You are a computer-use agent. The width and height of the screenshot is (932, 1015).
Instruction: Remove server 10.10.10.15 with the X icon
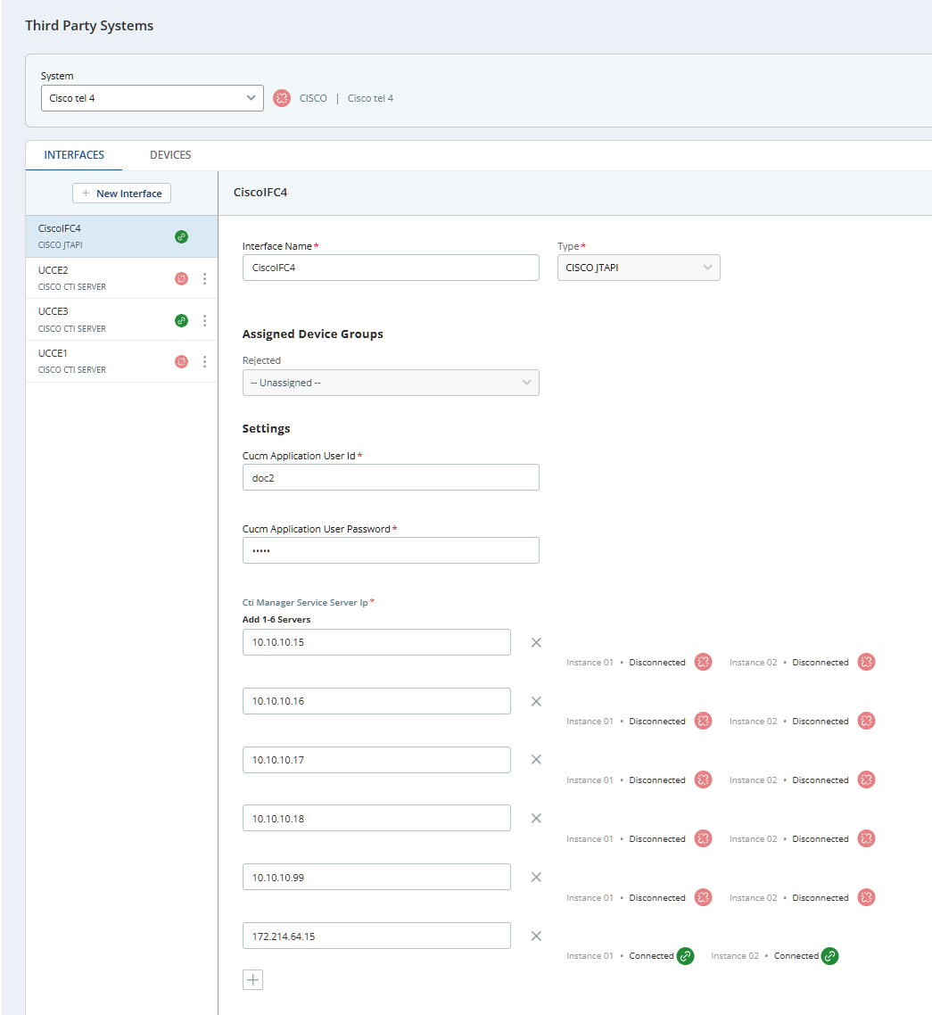[x=536, y=643]
